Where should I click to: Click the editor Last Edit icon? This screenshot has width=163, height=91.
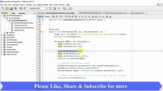(53, 16)
